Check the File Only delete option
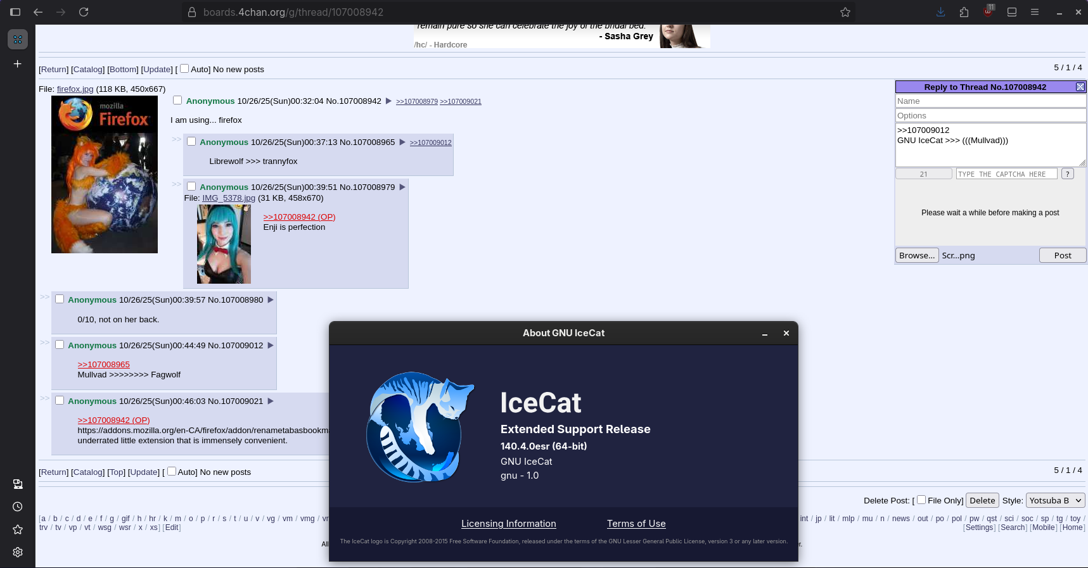The image size is (1088, 568). point(921,500)
